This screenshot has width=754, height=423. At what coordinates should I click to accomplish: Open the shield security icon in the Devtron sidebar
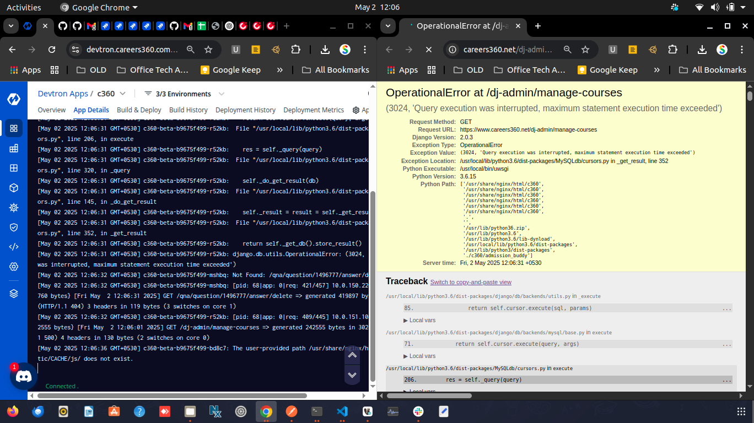(x=14, y=227)
